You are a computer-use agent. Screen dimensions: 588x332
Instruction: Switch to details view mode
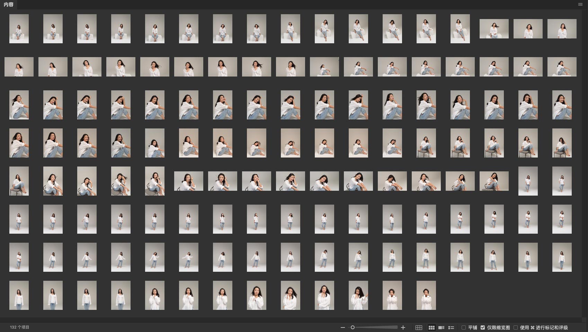click(x=441, y=327)
